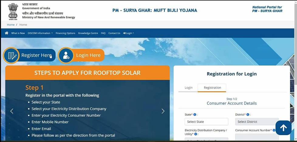Switch to the Login tab
The height and width of the screenshot is (142, 297).
(189, 88)
